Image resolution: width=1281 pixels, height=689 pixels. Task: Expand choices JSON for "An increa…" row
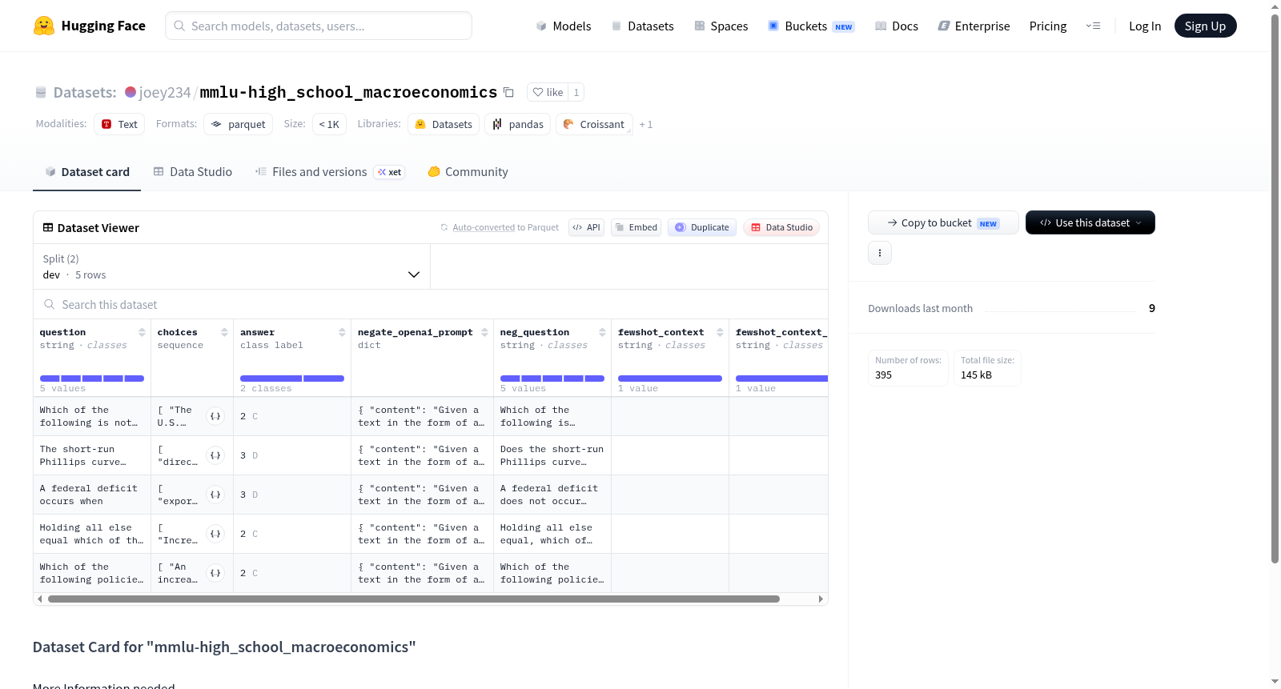[x=215, y=573]
